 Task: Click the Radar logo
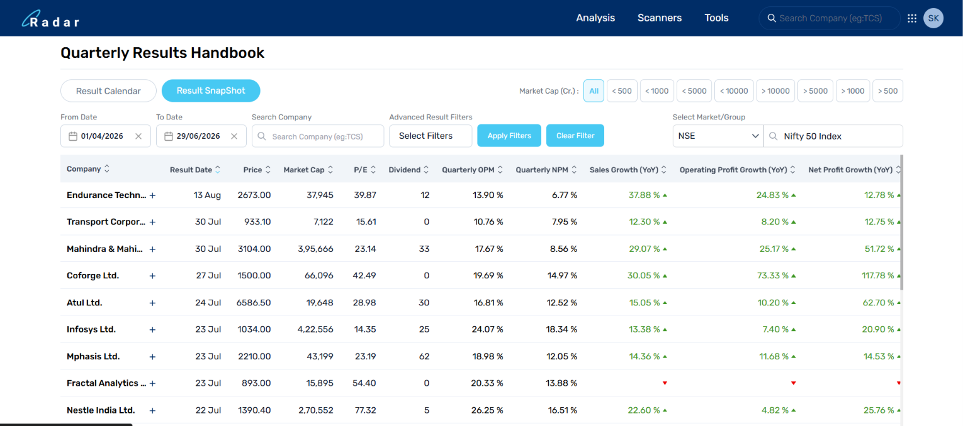50,19
